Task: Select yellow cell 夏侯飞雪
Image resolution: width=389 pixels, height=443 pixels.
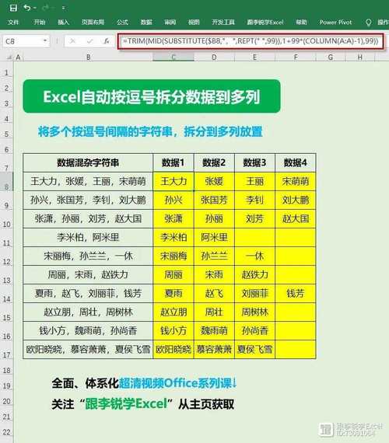Action: tap(254, 349)
